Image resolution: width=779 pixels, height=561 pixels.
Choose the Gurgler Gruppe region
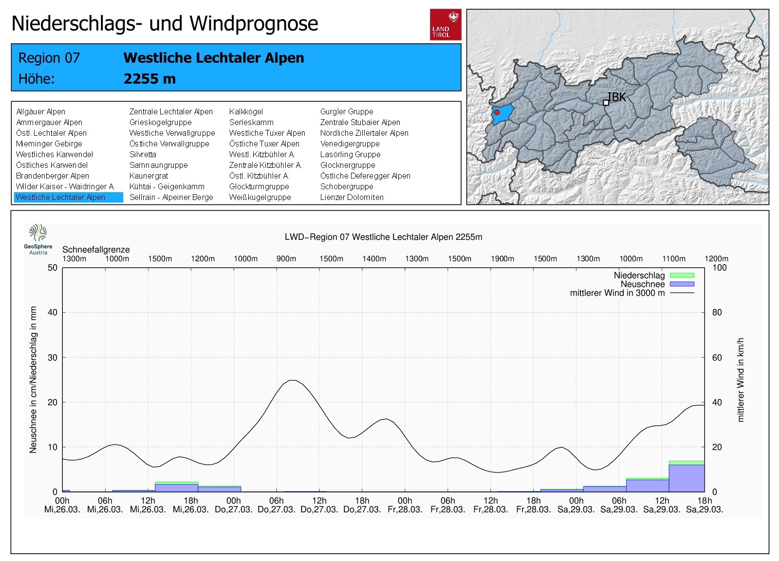point(347,111)
